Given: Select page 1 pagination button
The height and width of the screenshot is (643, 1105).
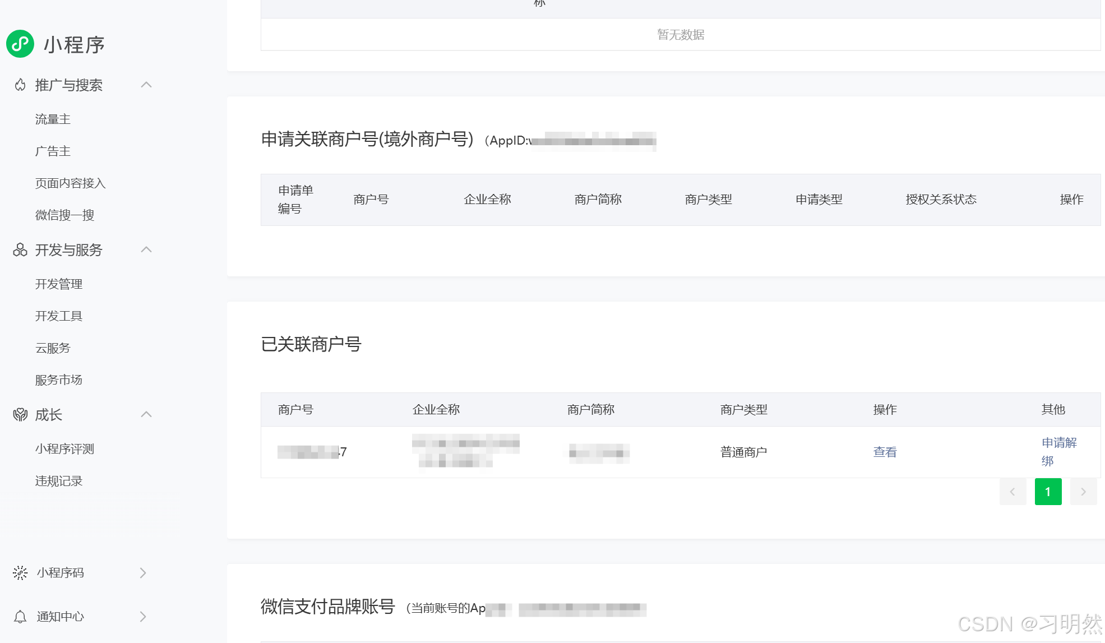Looking at the screenshot, I should point(1048,492).
